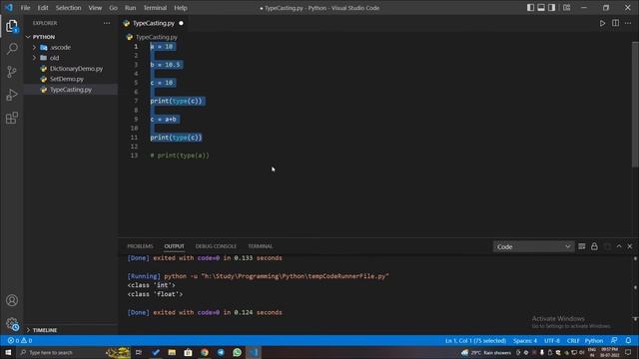
Task: Open the Manage gear icon
Action: click(12, 324)
